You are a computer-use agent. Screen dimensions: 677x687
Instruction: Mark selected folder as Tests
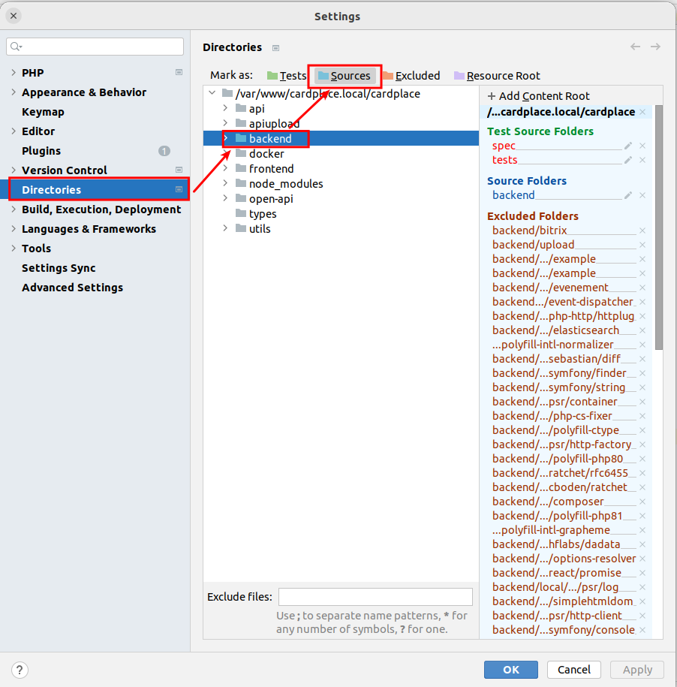[287, 75]
